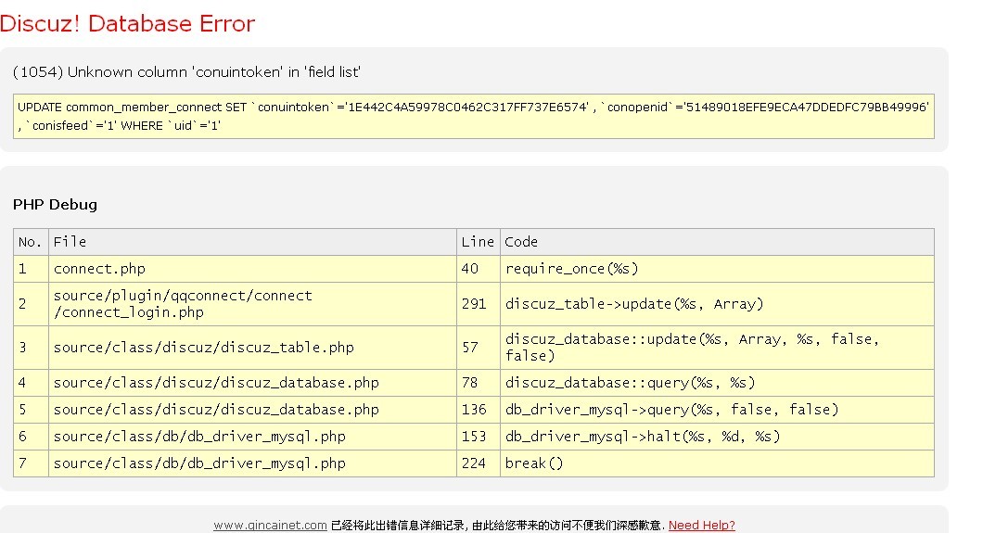Select the 'PHP Debug' section heading
The height and width of the screenshot is (533, 983).
[x=55, y=205]
